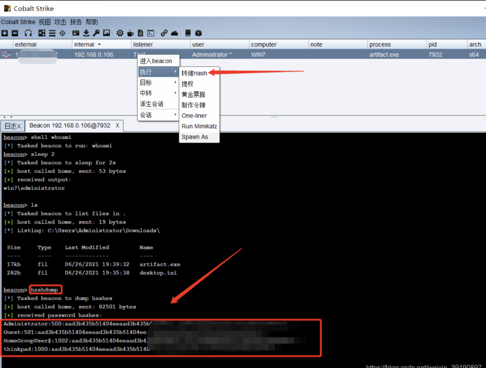Screen dimensions: 486x368
Task: Click the disconnect minus icon in toolbar
Action: [15, 33]
